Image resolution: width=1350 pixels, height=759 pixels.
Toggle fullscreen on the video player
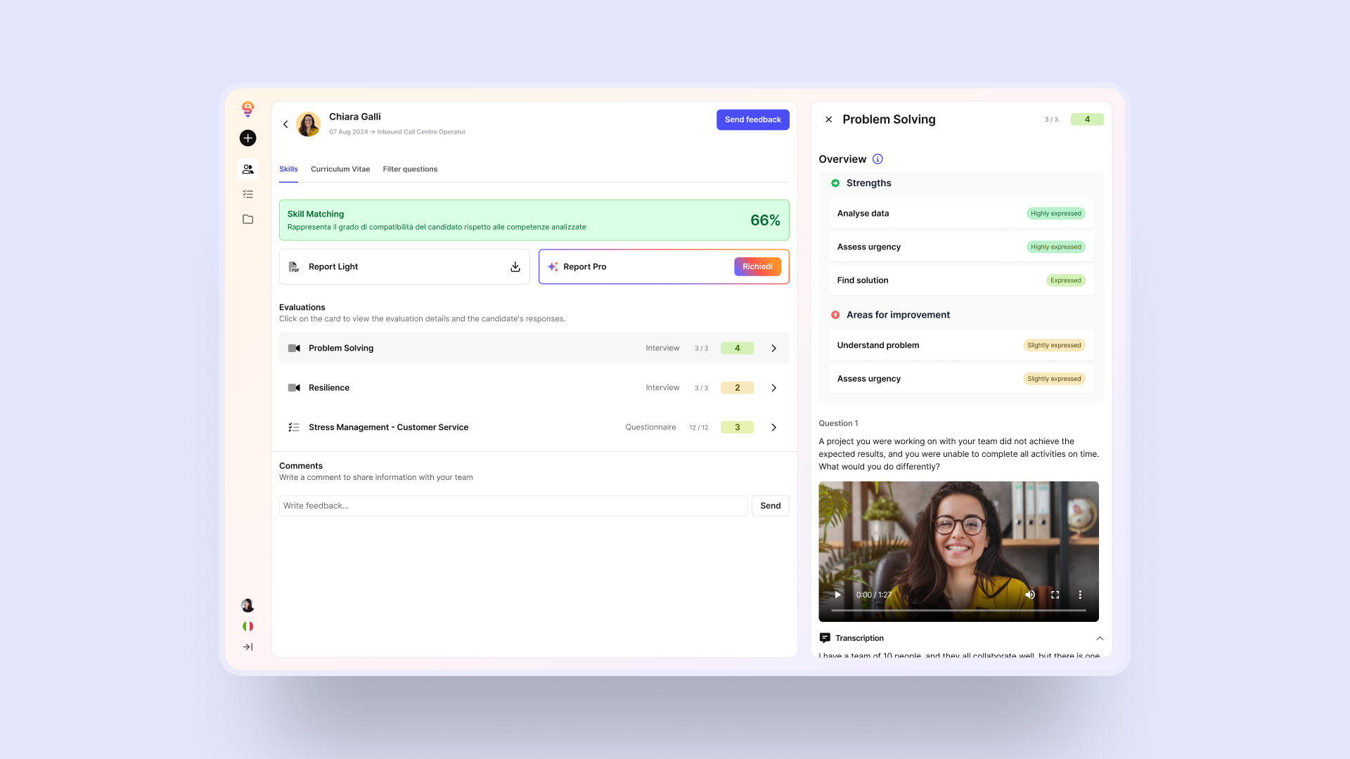1055,595
